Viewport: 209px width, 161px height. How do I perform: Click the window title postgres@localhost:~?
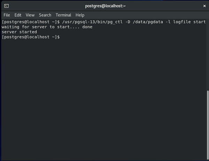[x=105, y=6]
